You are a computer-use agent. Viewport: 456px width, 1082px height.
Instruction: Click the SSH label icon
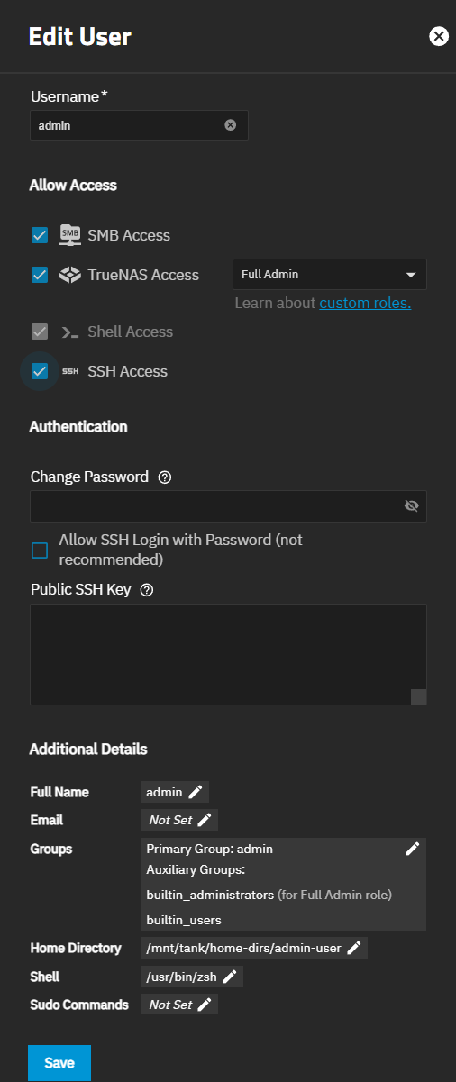[70, 371]
